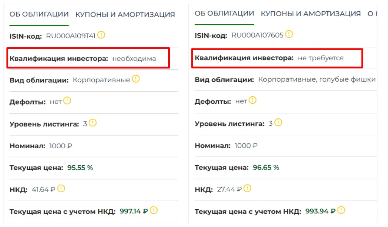This screenshot has width=388, height=227.
Task: Open info icon next to 997.14 ₽ price
Action: click(153, 210)
